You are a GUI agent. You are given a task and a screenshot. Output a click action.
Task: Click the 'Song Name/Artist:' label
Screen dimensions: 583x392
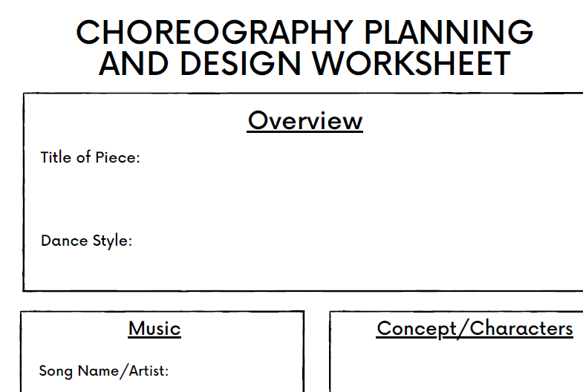[103, 370]
